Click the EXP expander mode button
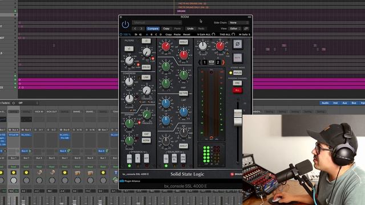365x205 pixels. point(147,134)
